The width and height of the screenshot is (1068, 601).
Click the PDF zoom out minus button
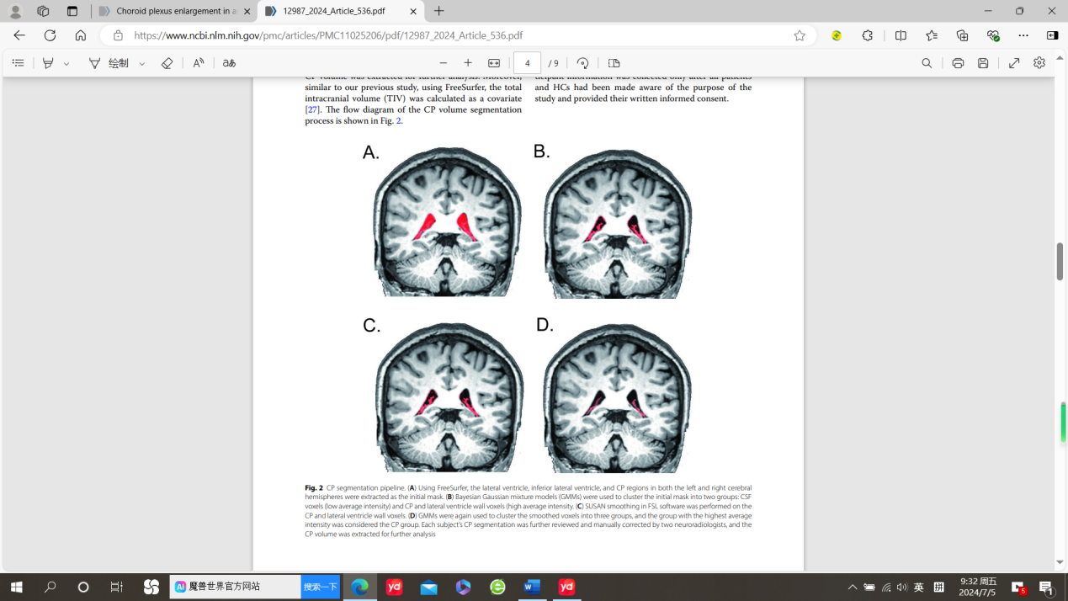(444, 63)
